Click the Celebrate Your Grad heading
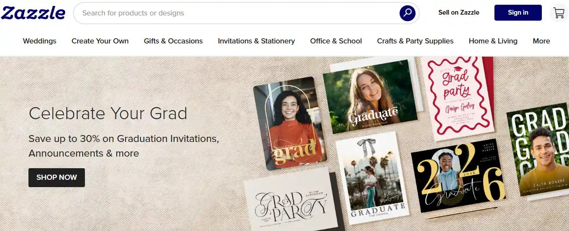 [108, 114]
